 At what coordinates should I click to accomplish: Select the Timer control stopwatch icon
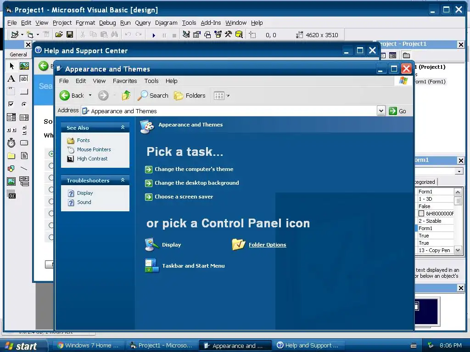[x=11, y=143]
